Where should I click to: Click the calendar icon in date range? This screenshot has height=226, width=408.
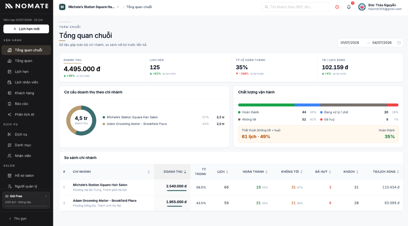pyautogui.click(x=399, y=43)
